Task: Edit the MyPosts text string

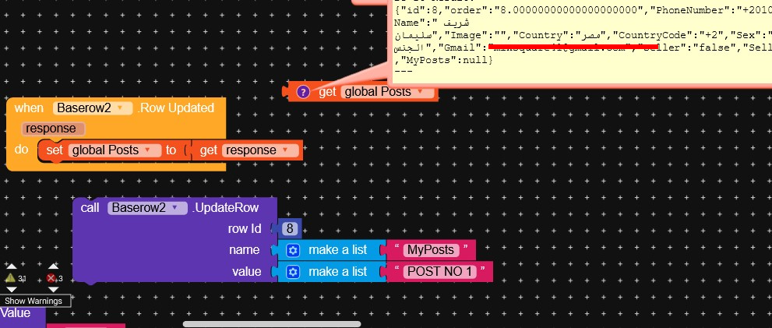Action: pyautogui.click(x=429, y=250)
